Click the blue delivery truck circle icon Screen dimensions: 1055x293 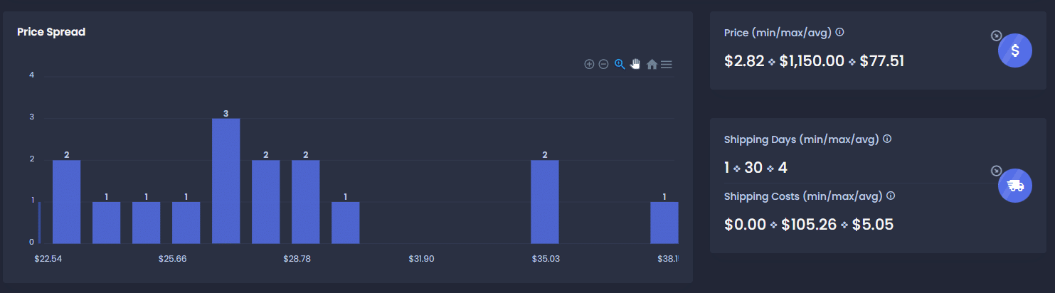[1015, 186]
